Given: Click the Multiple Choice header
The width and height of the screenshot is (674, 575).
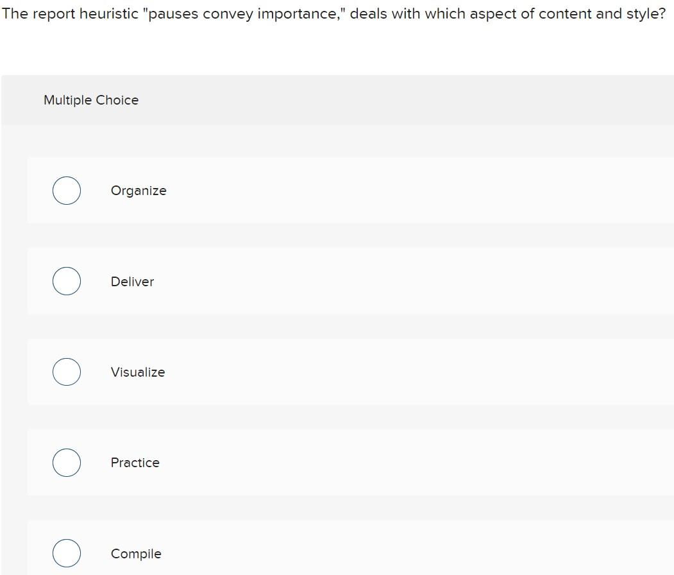Looking at the screenshot, I should (91, 100).
